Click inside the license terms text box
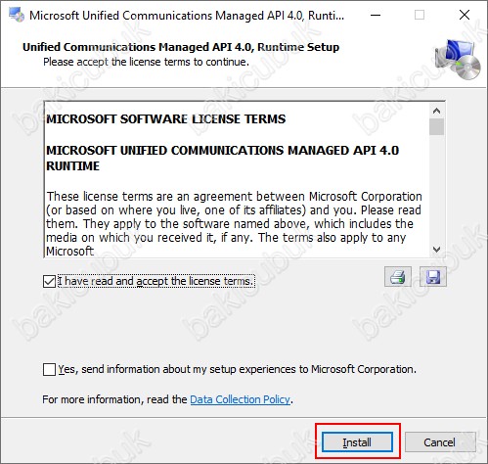Viewport: 488px width, 464px height. pyautogui.click(x=237, y=179)
